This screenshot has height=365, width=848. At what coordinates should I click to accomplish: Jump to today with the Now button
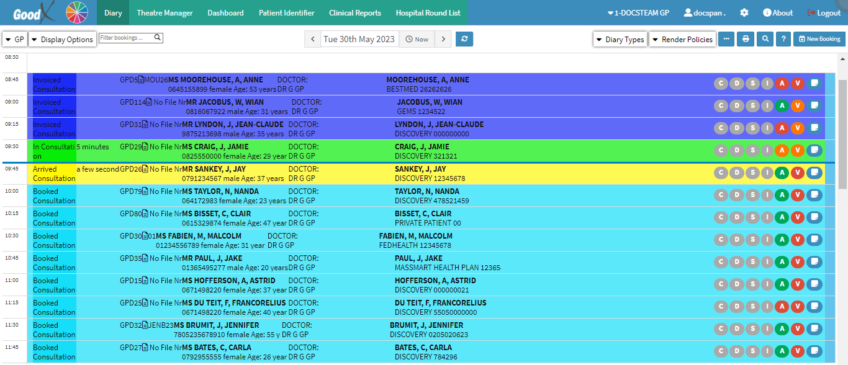[x=417, y=39]
